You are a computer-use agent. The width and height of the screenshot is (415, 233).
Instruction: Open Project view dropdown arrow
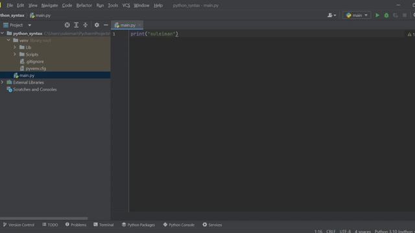click(x=30, y=25)
